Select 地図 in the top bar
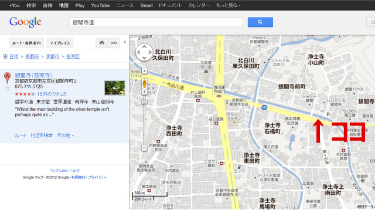375x220 pixels. [64, 5]
